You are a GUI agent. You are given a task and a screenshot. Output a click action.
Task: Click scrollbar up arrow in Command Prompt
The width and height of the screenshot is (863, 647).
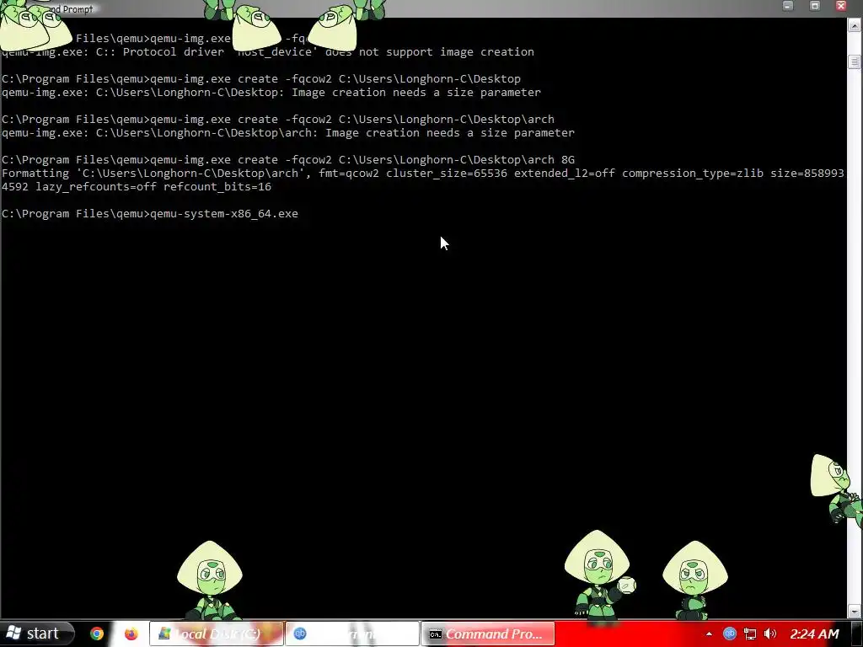[x=855, y=24]
